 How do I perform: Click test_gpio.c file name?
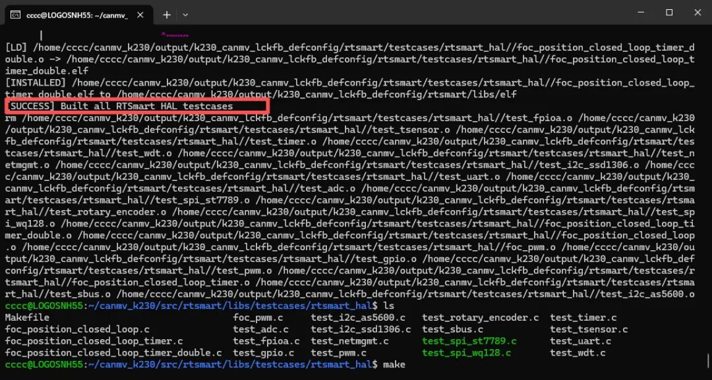click(263, 353)
